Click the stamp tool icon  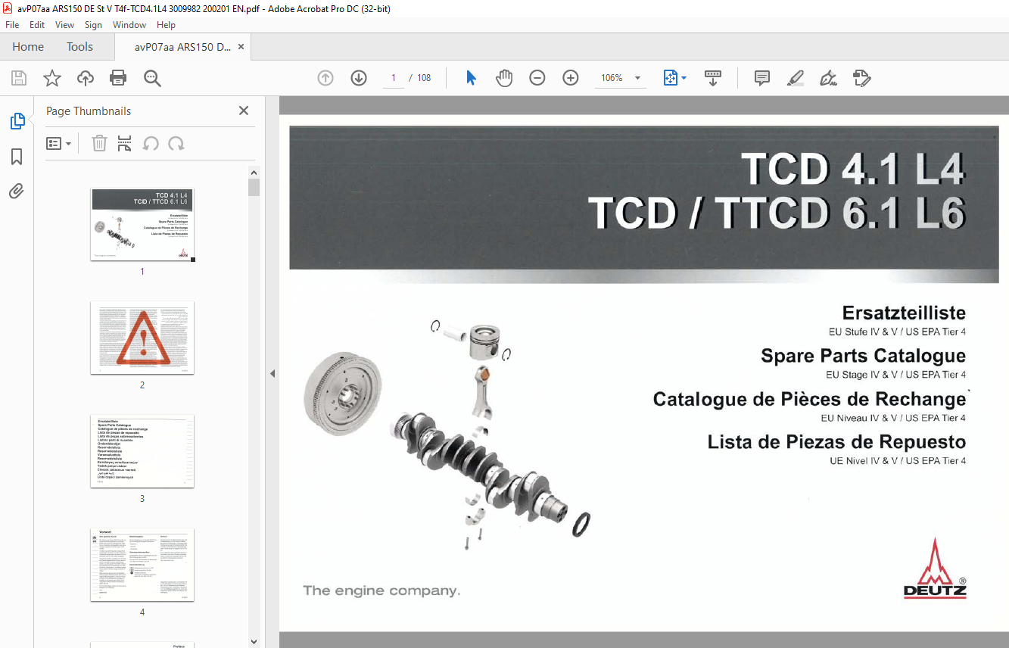pyautogui.click(x=862, y=78)
